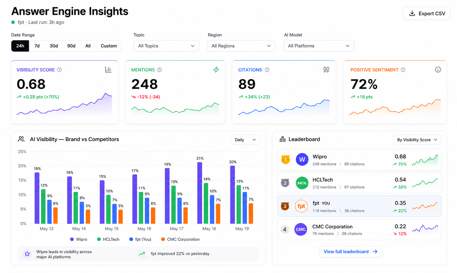Click the -12% (-34) mentions change
The image size is (457, 273).
pyautogui.click(x=146, y=97)
